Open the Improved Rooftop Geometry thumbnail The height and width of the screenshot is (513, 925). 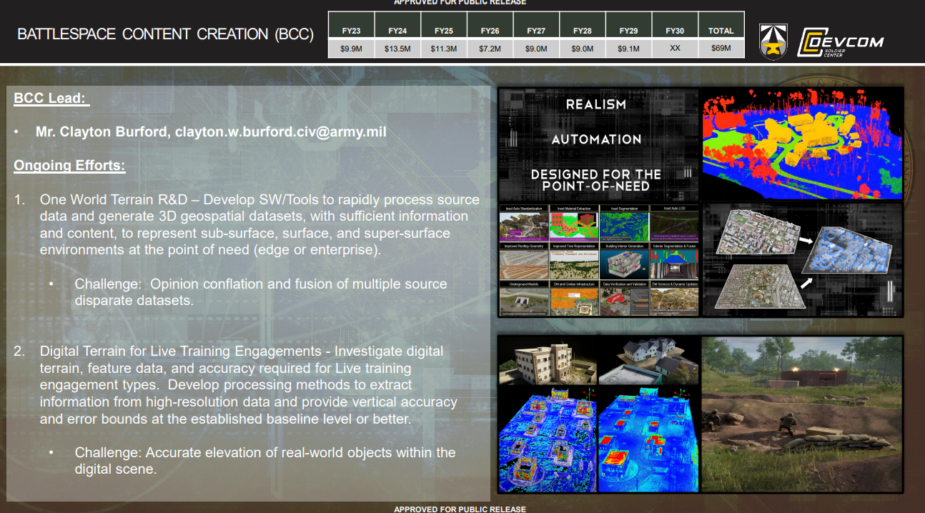pyautogui.click(x=523, y=260)
